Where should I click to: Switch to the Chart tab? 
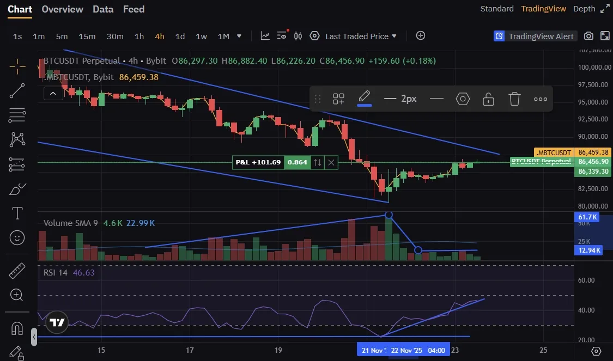click(20, 9)
